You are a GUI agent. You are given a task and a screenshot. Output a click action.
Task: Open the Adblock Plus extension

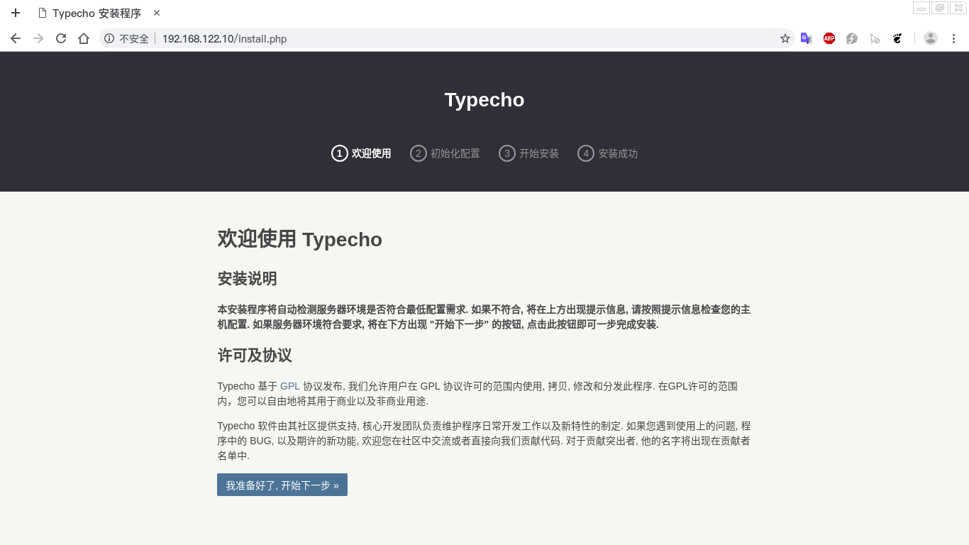pyautogui.click(x=829, y=38)
